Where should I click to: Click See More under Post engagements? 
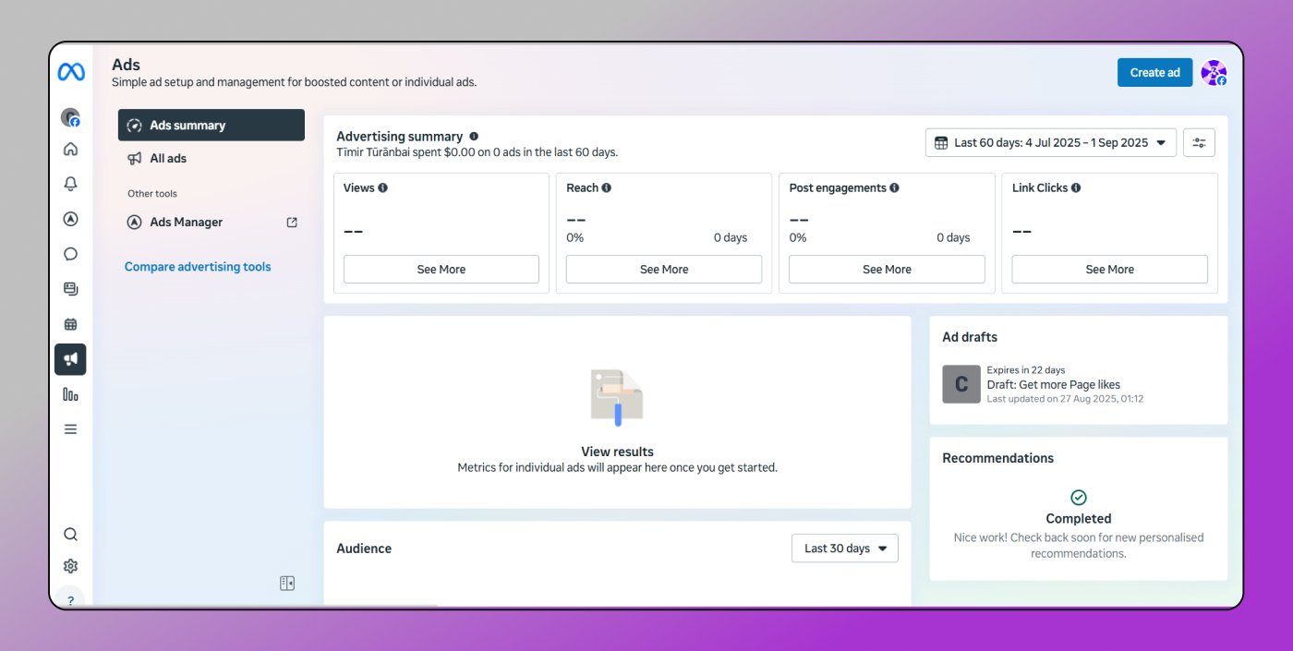[887, 270]
